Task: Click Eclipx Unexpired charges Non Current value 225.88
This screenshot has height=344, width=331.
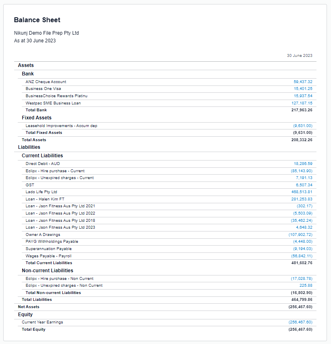Action: pyautogui.click(x=306, y=286)
